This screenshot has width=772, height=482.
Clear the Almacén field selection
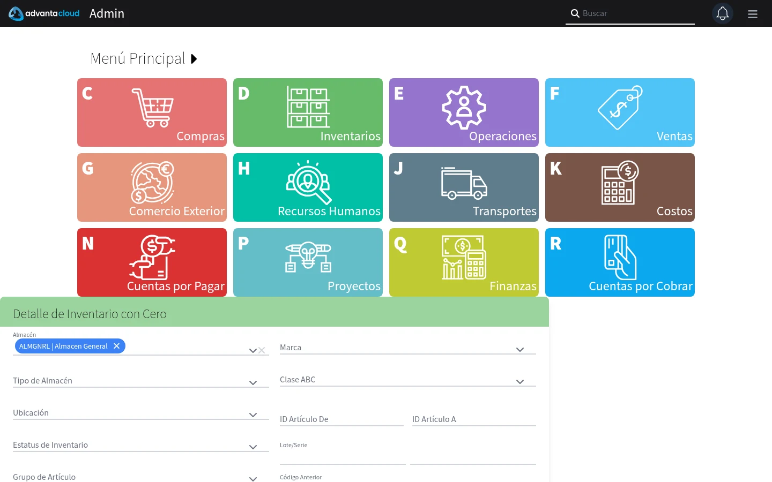point(262,350)
